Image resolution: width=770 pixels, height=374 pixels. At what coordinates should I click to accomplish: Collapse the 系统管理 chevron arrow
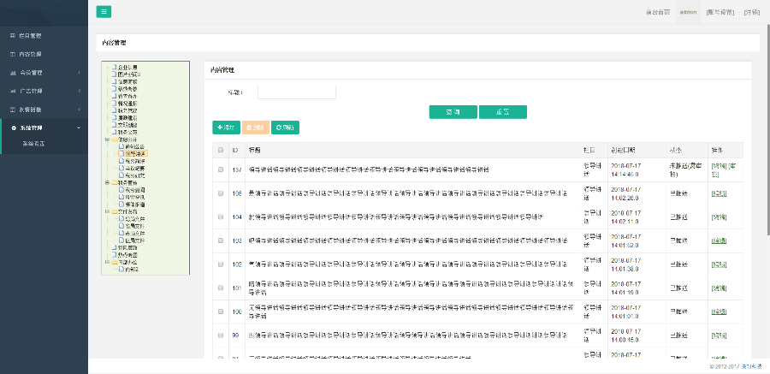point(79,128)
